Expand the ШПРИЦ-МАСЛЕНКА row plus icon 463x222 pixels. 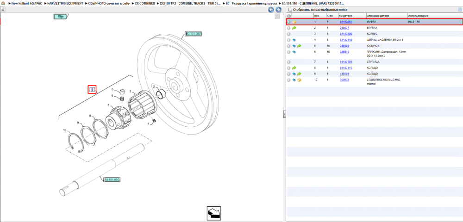pyautogui.click(x=289, y=40)
